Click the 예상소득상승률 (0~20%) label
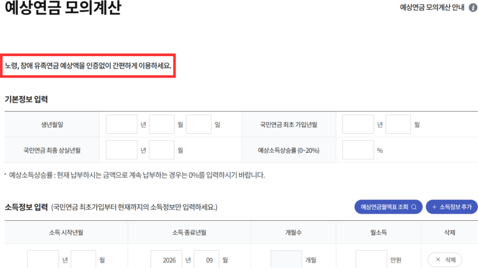The width and height of the screenshot is (478, 268). [289, 150]
